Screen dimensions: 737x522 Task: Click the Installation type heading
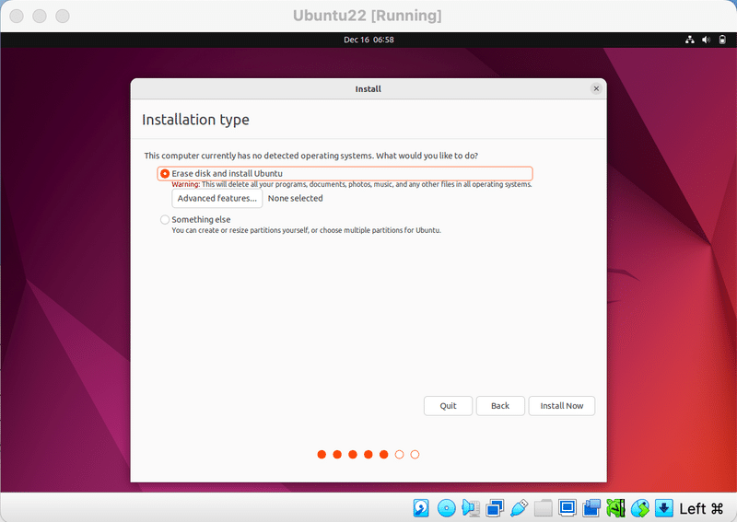pyautogui.click(x=195, y=120)
